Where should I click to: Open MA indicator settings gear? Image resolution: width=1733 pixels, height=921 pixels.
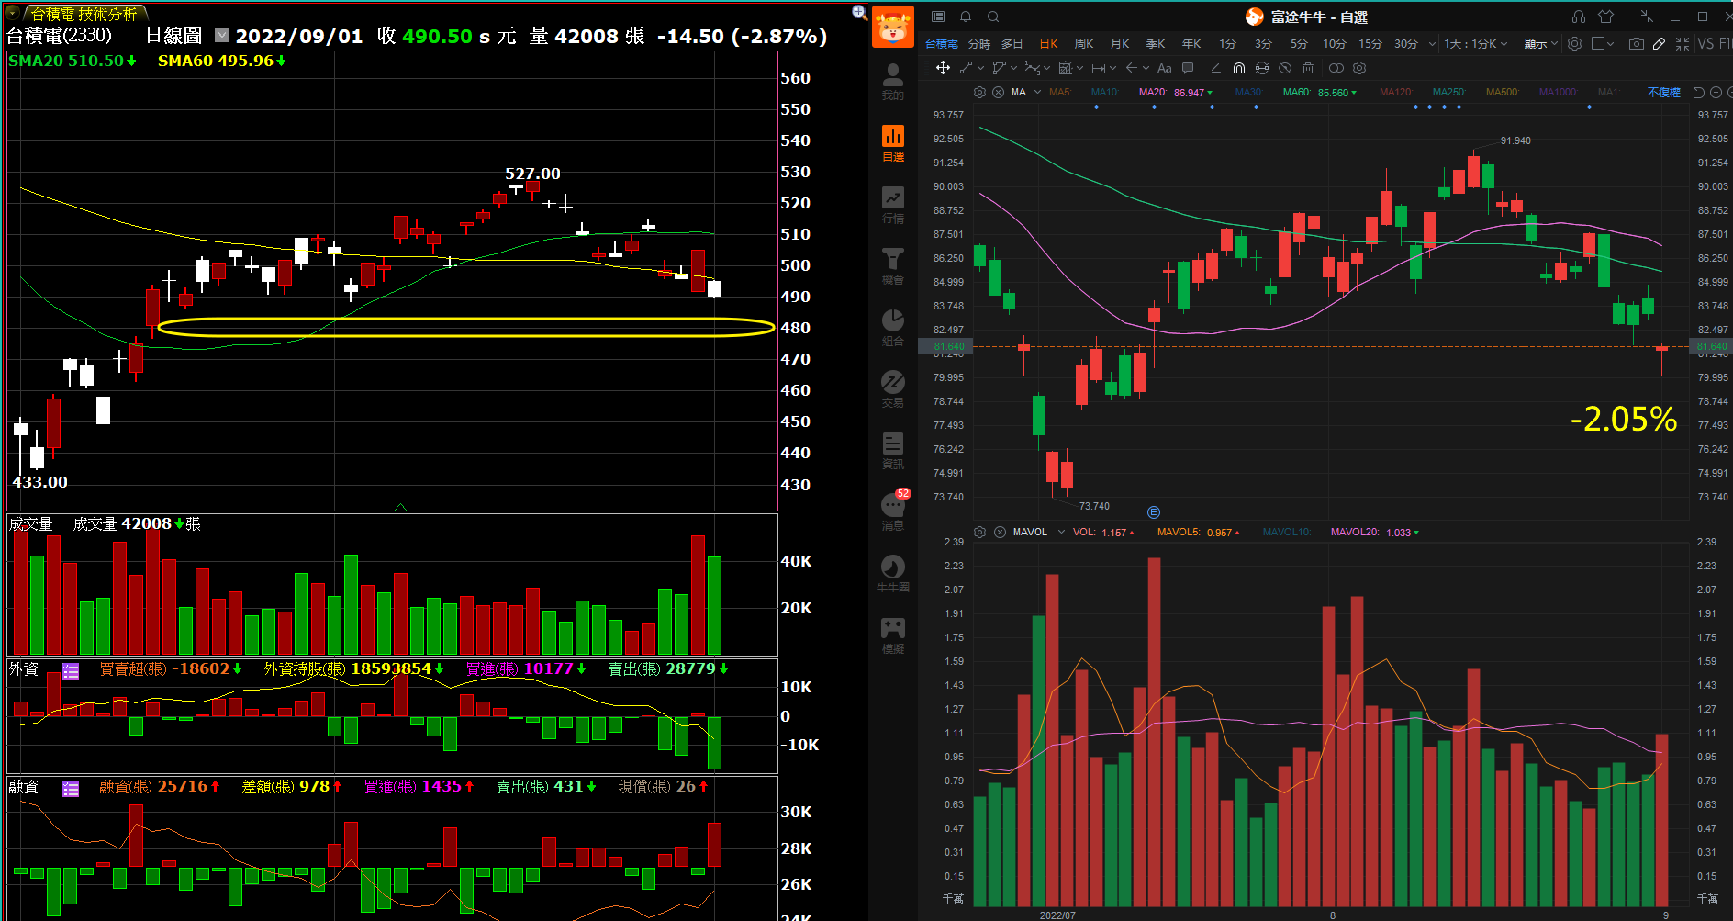979,92
